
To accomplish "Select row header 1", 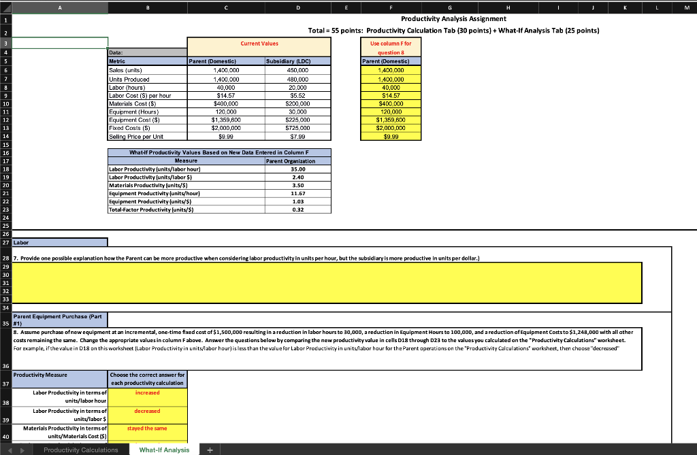I will [x=5, y=20].
